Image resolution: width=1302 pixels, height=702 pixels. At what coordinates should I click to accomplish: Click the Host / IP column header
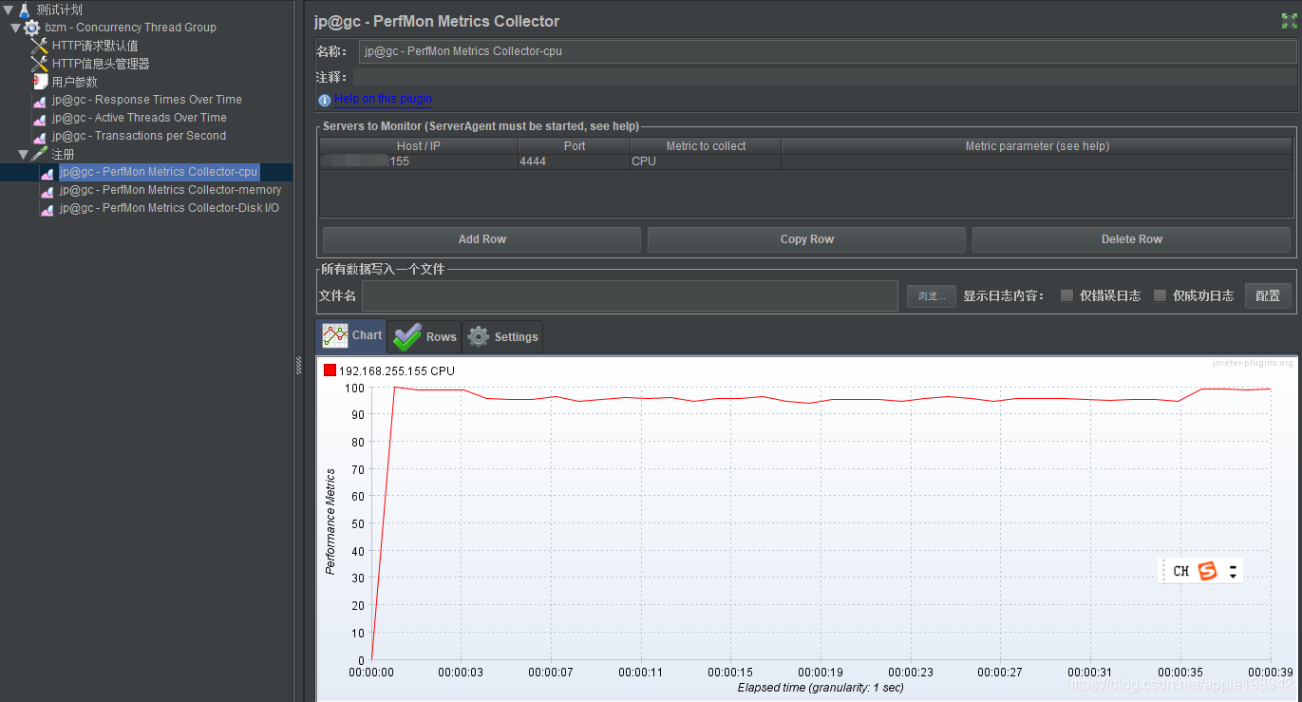419,146
